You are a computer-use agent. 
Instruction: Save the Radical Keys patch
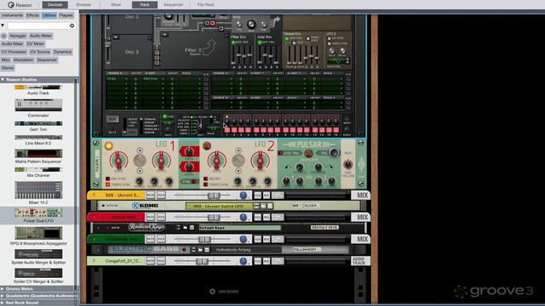coord(192,228)
